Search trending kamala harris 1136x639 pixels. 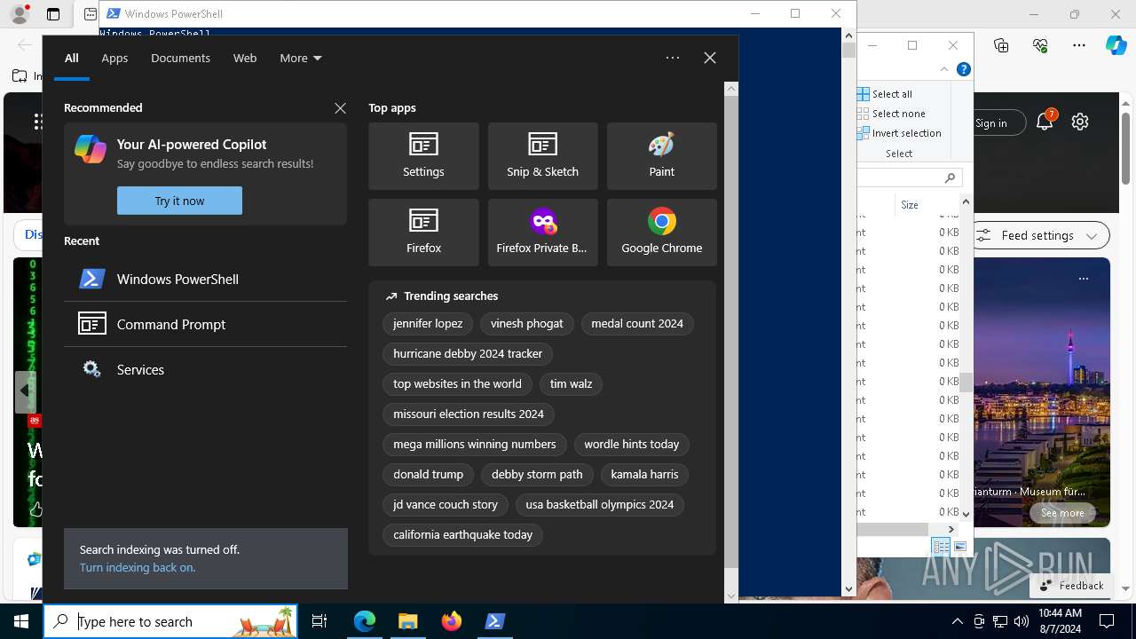[x=644, y=475]
